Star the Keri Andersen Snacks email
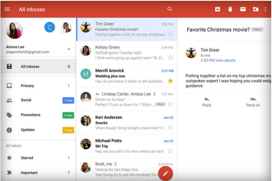Image resolution: width=272 pixels, height=181 pixels. [x=170, y=127]
